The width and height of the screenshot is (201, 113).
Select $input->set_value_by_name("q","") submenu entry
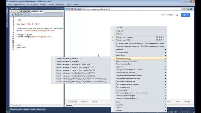(x=81, y=59)
